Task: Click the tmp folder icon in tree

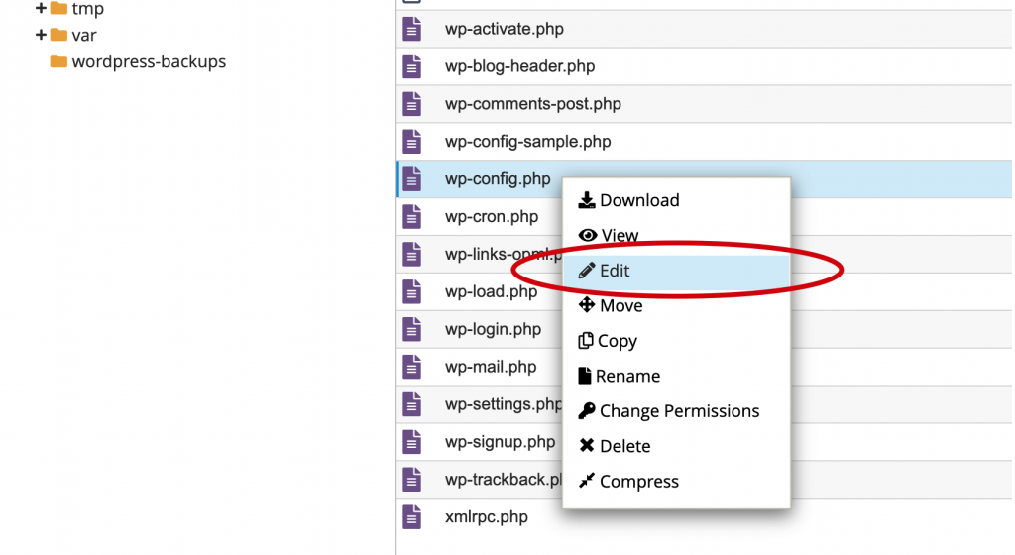Action: [x=58, y=8]
